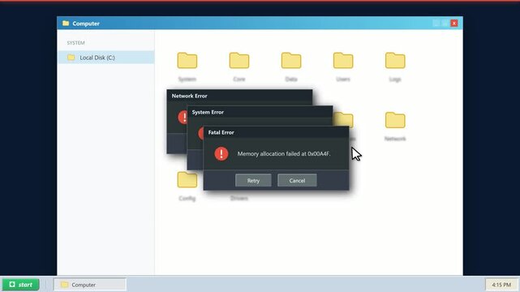Click the Fatal Error dialog title bar
Image resolution: width=520 pixels, height=292 pixels.
(276, 132)
